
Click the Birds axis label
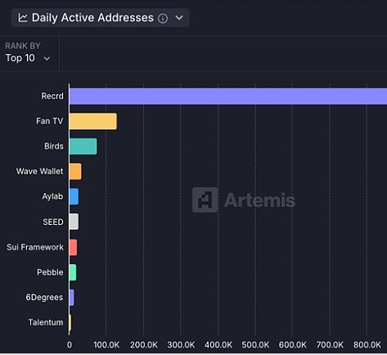click(x=54, y=146)
